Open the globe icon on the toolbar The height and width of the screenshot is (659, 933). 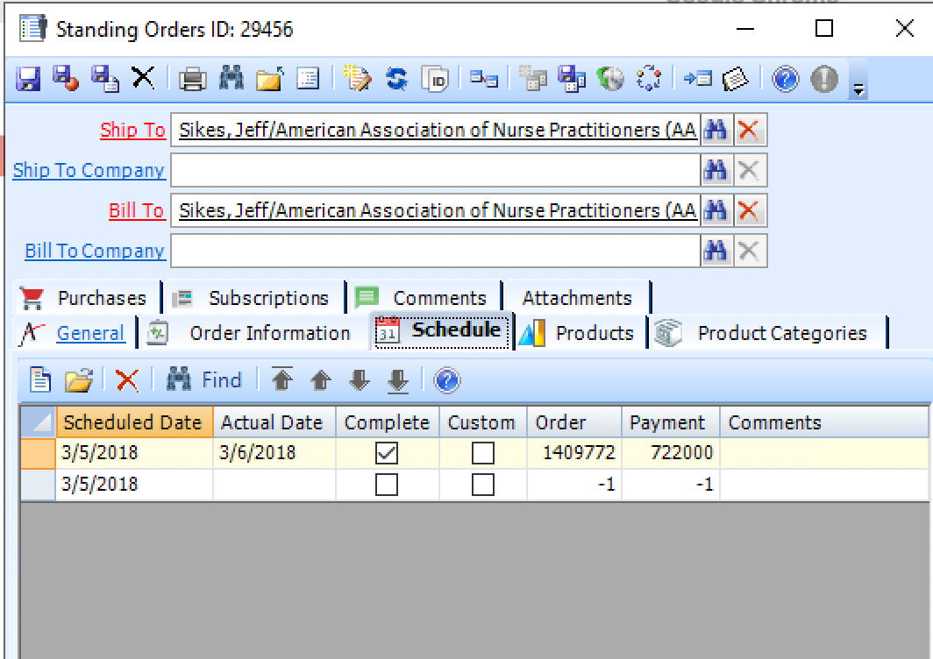pos(610,79)
